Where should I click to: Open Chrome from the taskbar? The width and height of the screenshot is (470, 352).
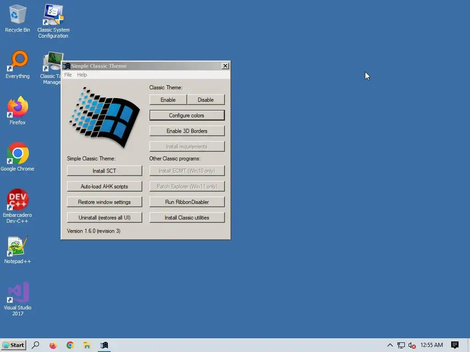(70, 345)
